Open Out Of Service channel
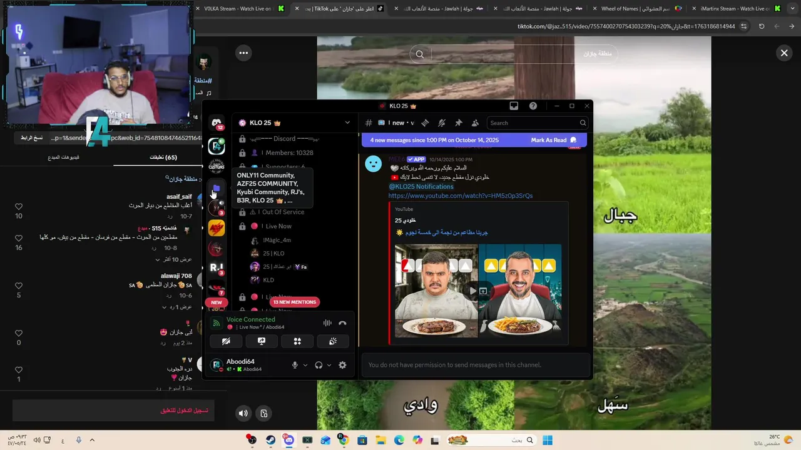 tap(277, 212)
